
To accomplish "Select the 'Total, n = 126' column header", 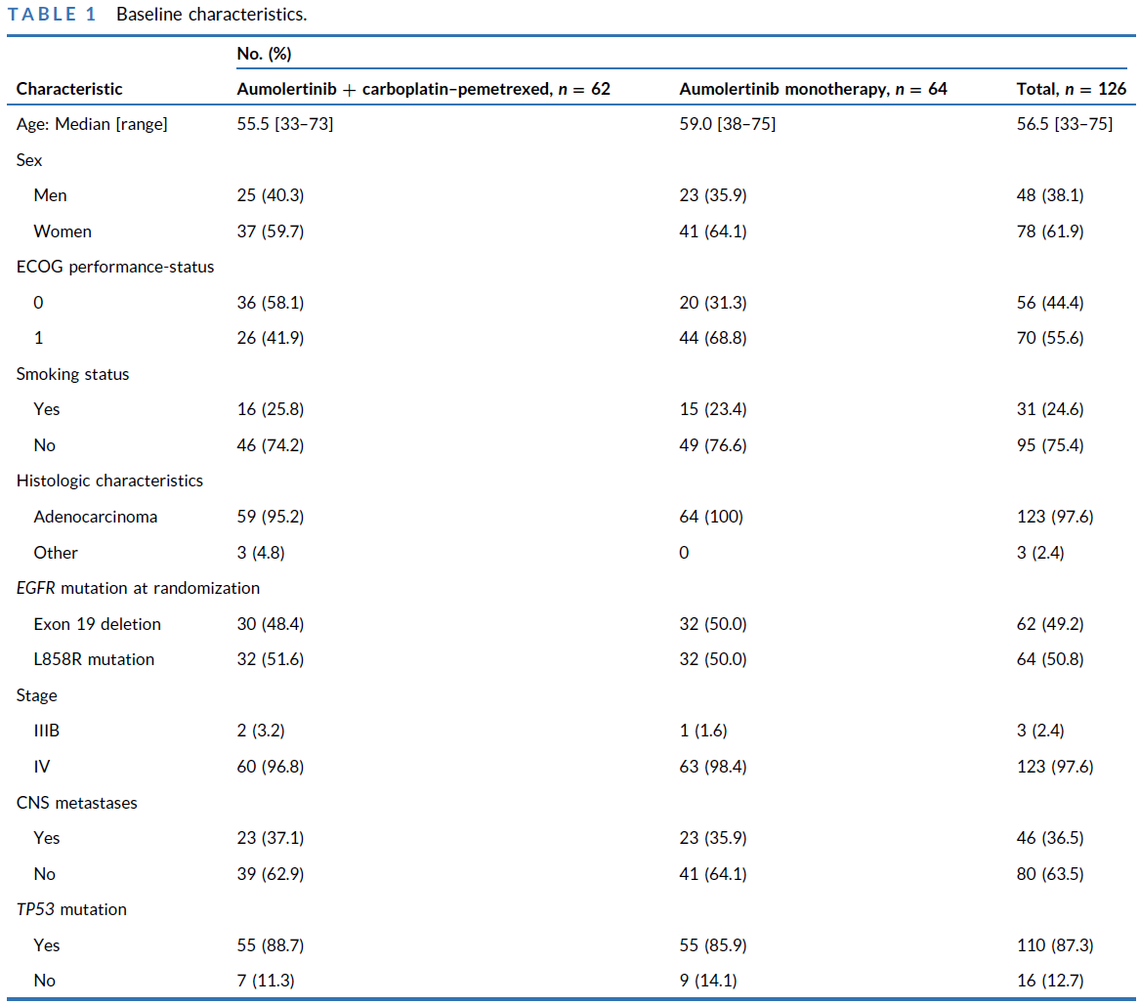I will click(x=1072, y=89).
